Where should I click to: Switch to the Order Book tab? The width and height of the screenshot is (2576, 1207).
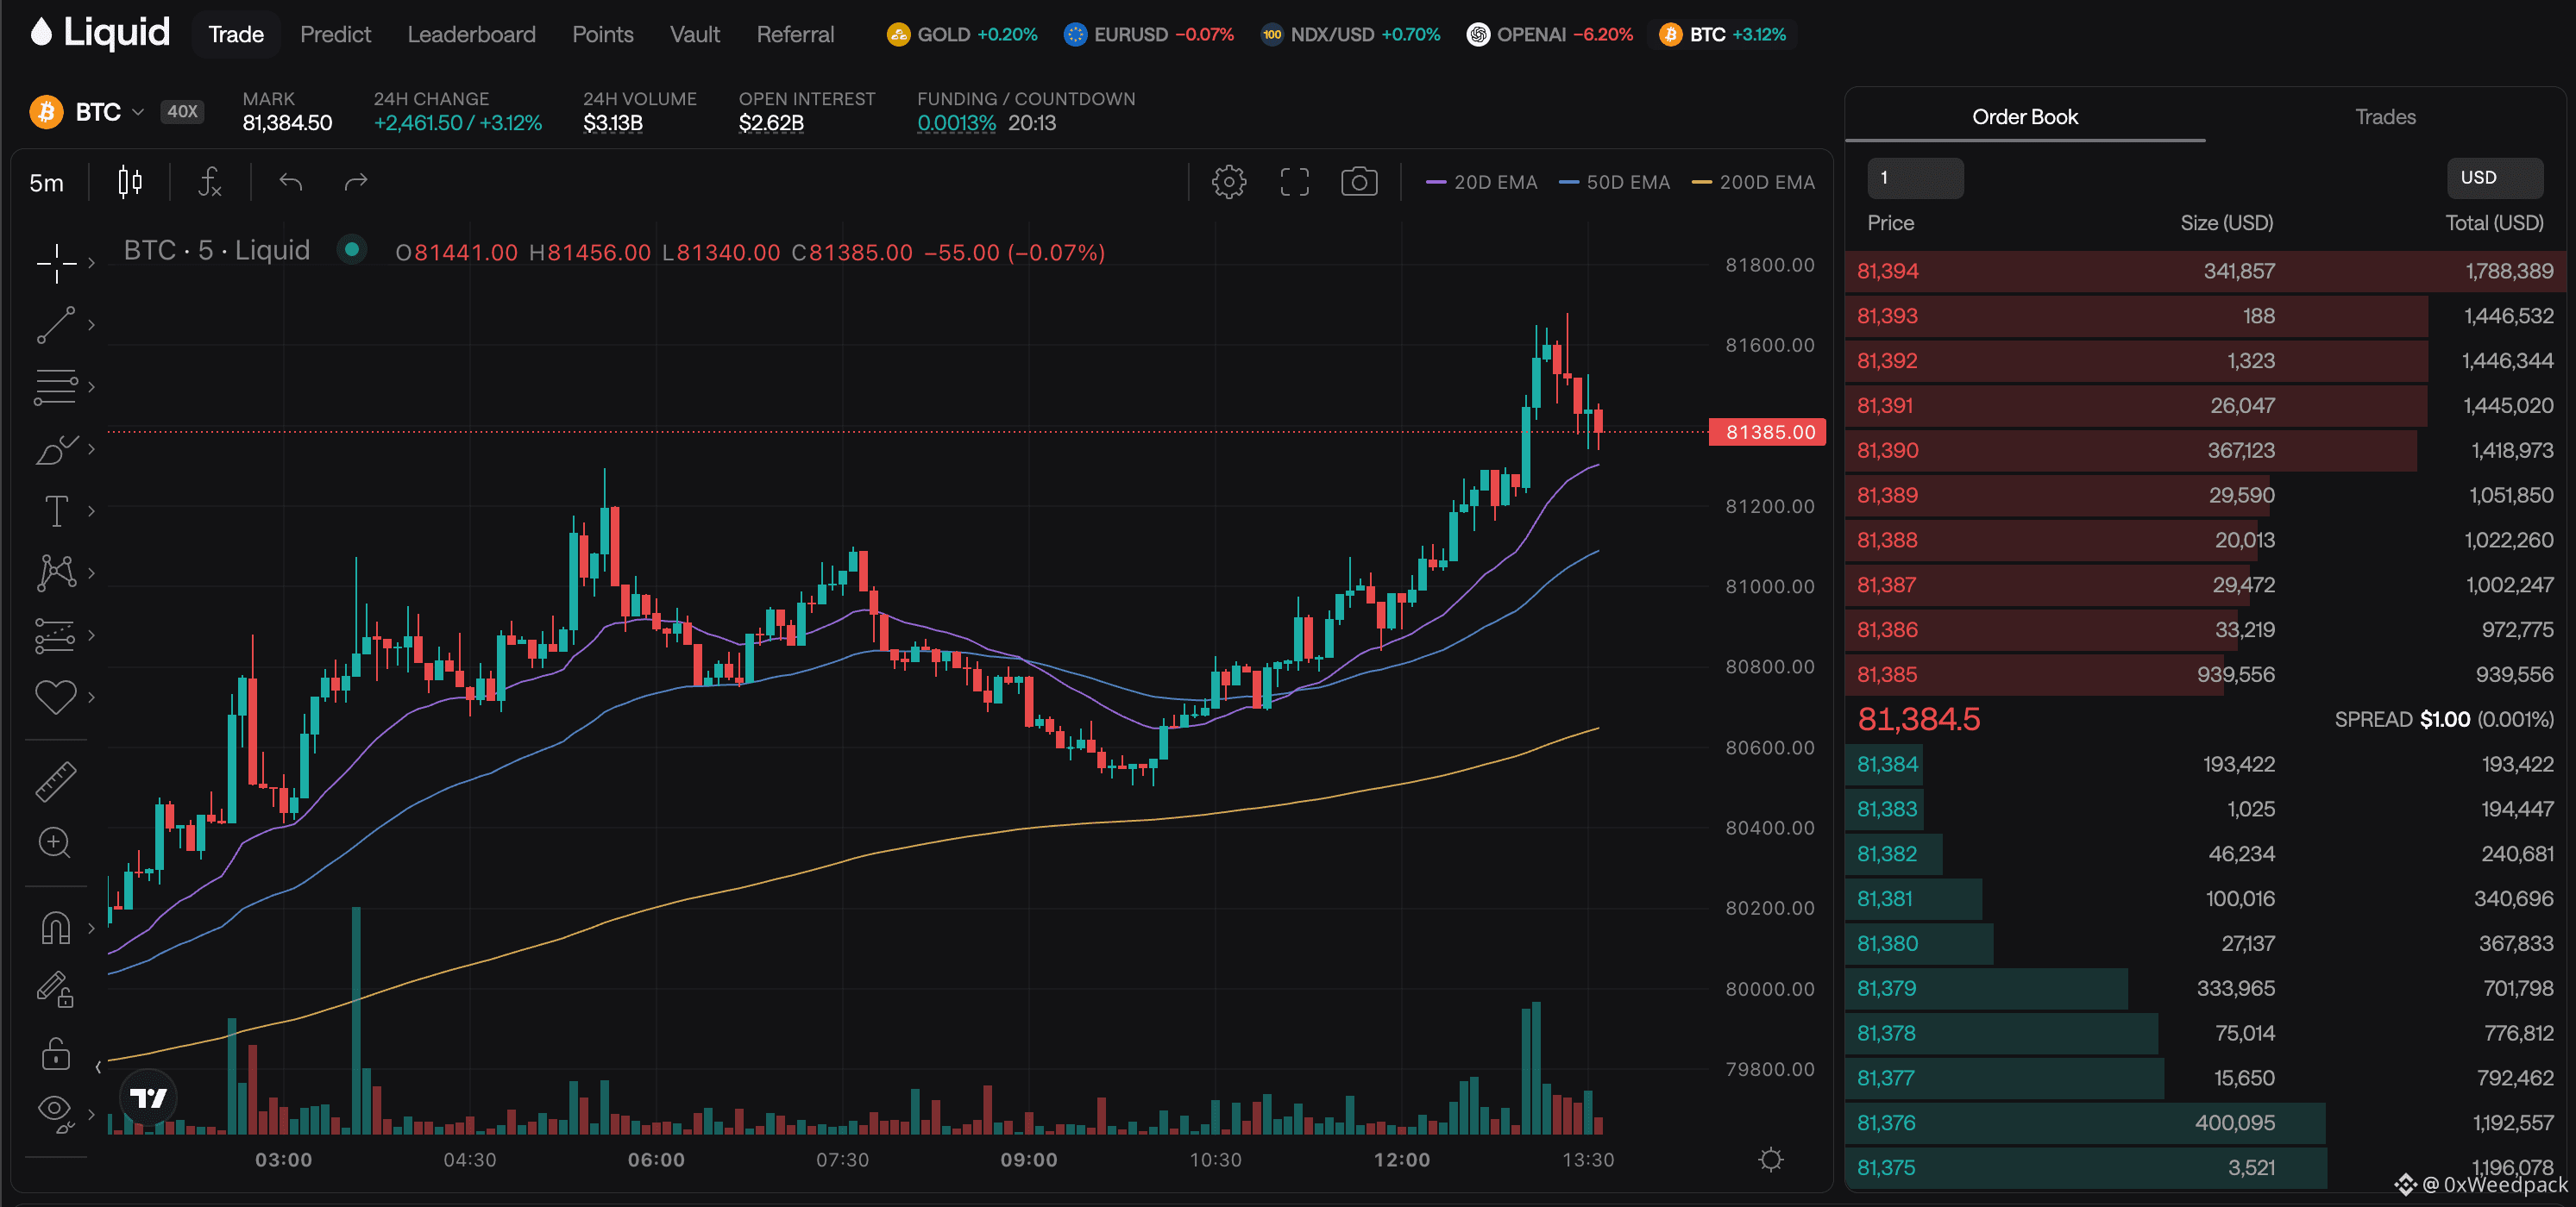click(2025, 117)
